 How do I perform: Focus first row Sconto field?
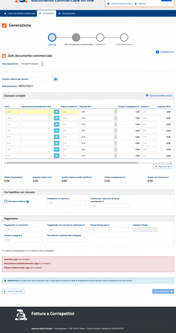coord(148,112)
